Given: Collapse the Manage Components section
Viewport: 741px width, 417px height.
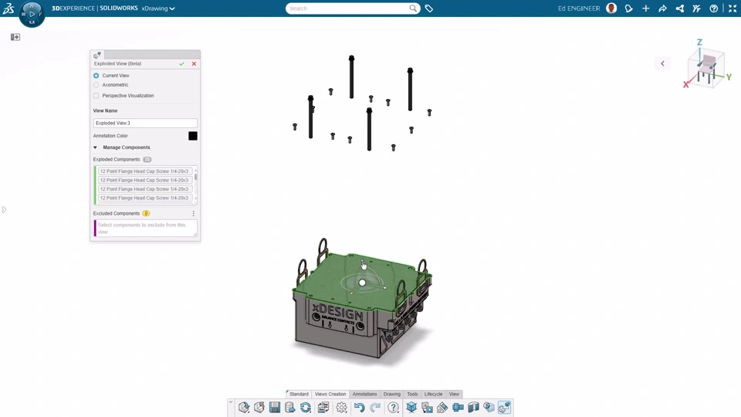Looking at the screenshot, I should (x=95, y=147).
